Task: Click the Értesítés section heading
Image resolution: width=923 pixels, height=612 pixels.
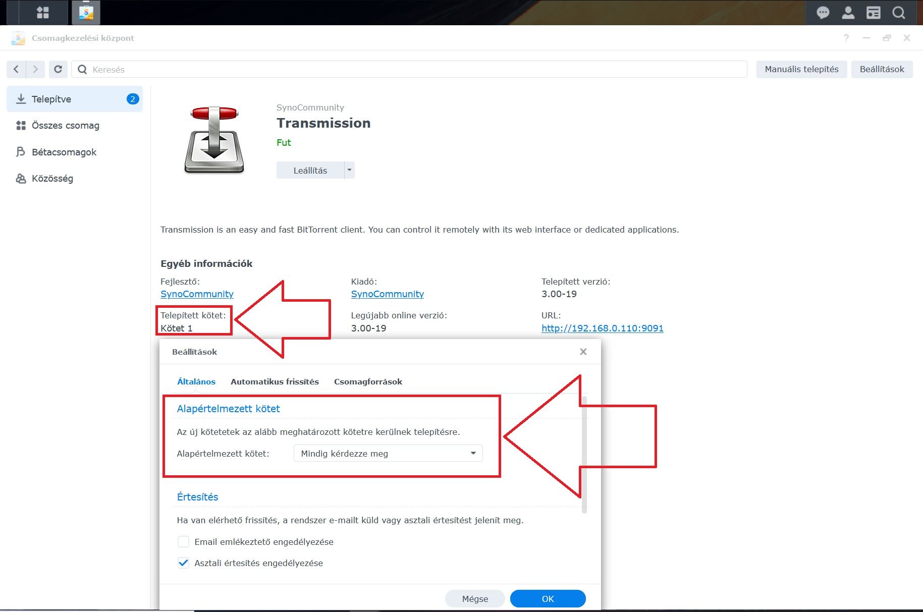Action: pyautogui.click(x=197, y=497)
